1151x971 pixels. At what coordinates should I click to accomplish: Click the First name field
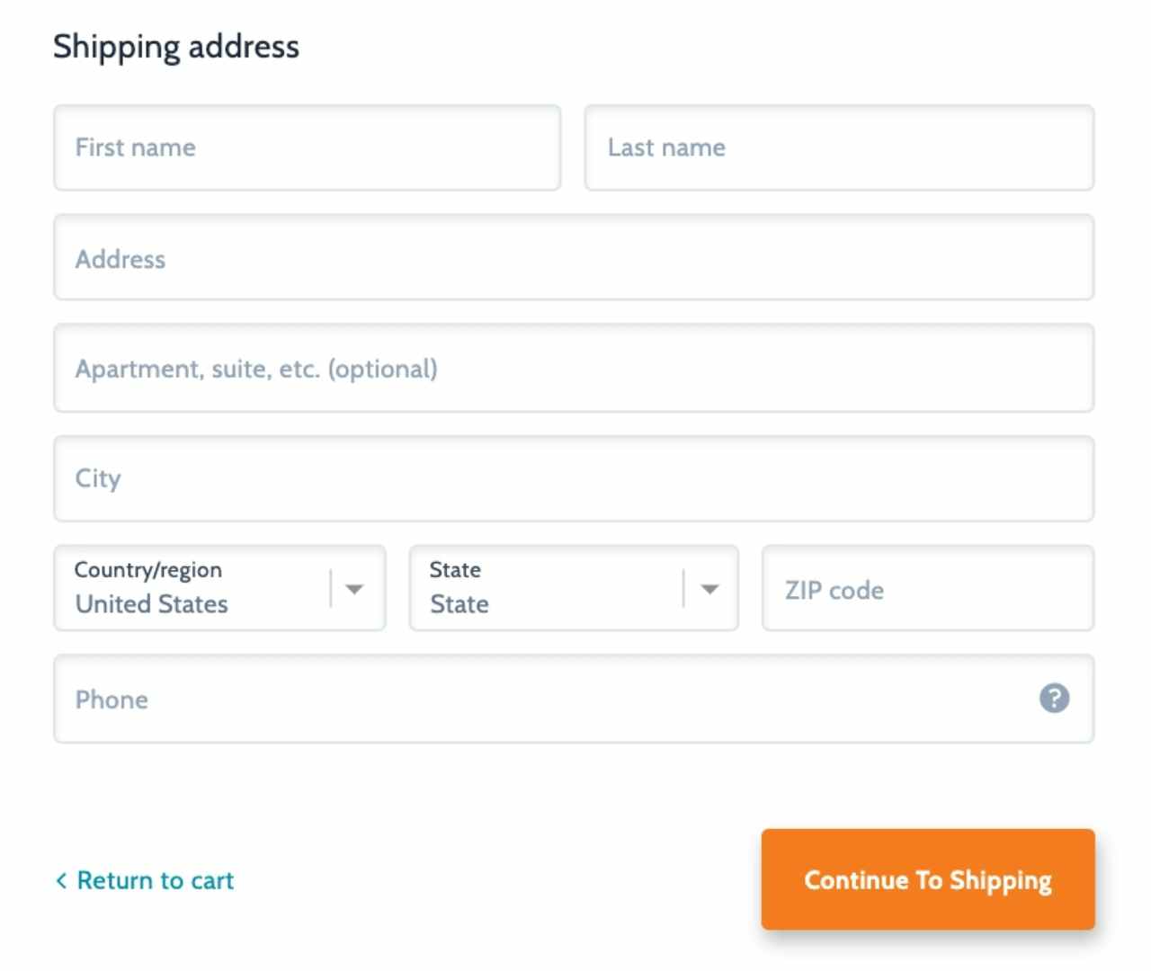tap(306, 147)
